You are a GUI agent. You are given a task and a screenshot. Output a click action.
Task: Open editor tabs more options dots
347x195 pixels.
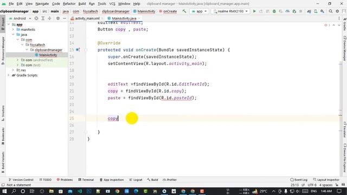(x=339, y=18)
